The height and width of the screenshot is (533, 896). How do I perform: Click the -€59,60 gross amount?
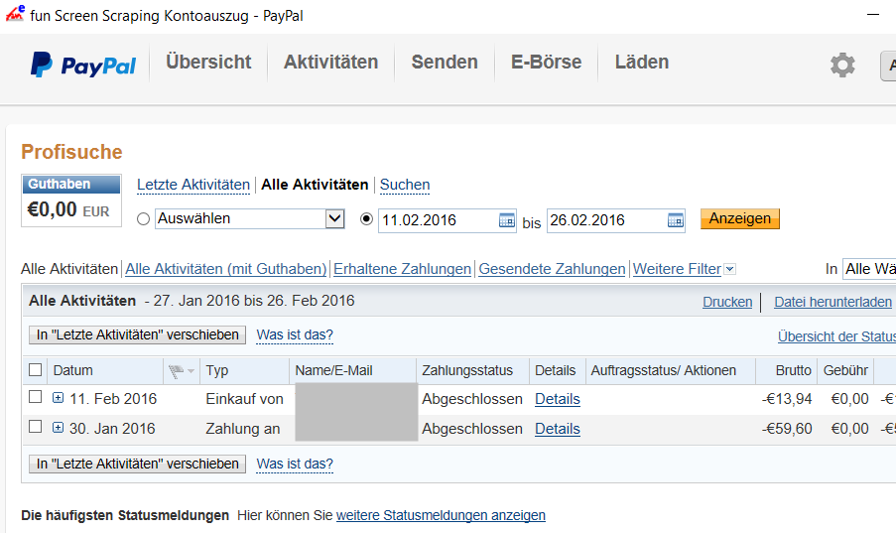coord(786,429)
